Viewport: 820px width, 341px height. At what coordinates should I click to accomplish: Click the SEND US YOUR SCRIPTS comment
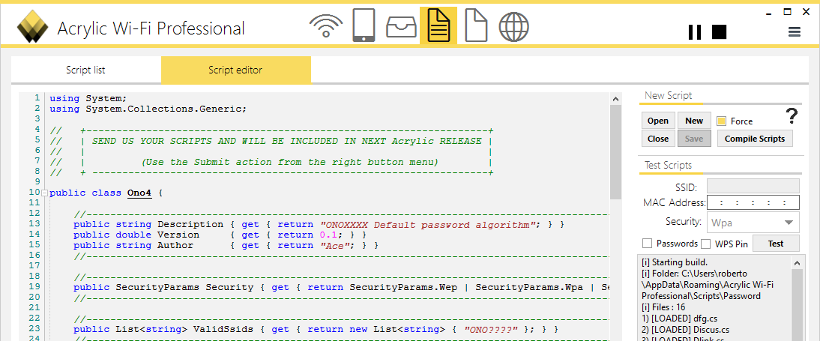pos(287,141)
